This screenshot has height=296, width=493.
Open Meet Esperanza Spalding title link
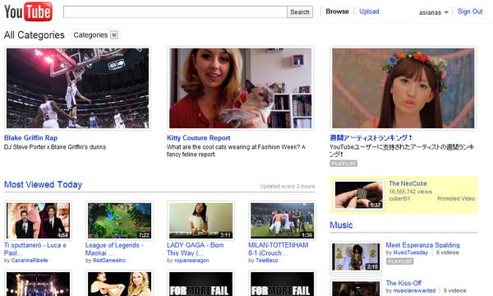click(422, 245)
